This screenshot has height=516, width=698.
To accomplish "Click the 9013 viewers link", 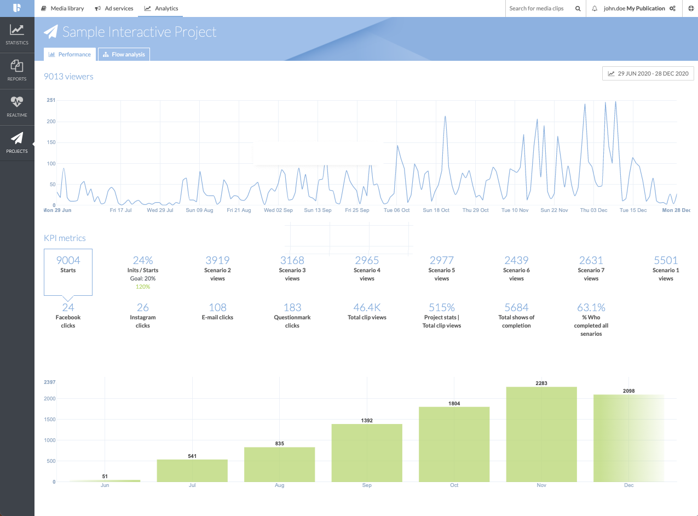I will [x=68, y=77].
